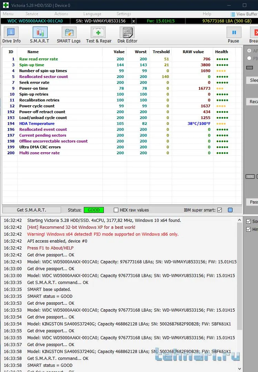Toggle the Sound checkbox beside log
The height and width of the screenshot is (372, 258).
(248, 221)
